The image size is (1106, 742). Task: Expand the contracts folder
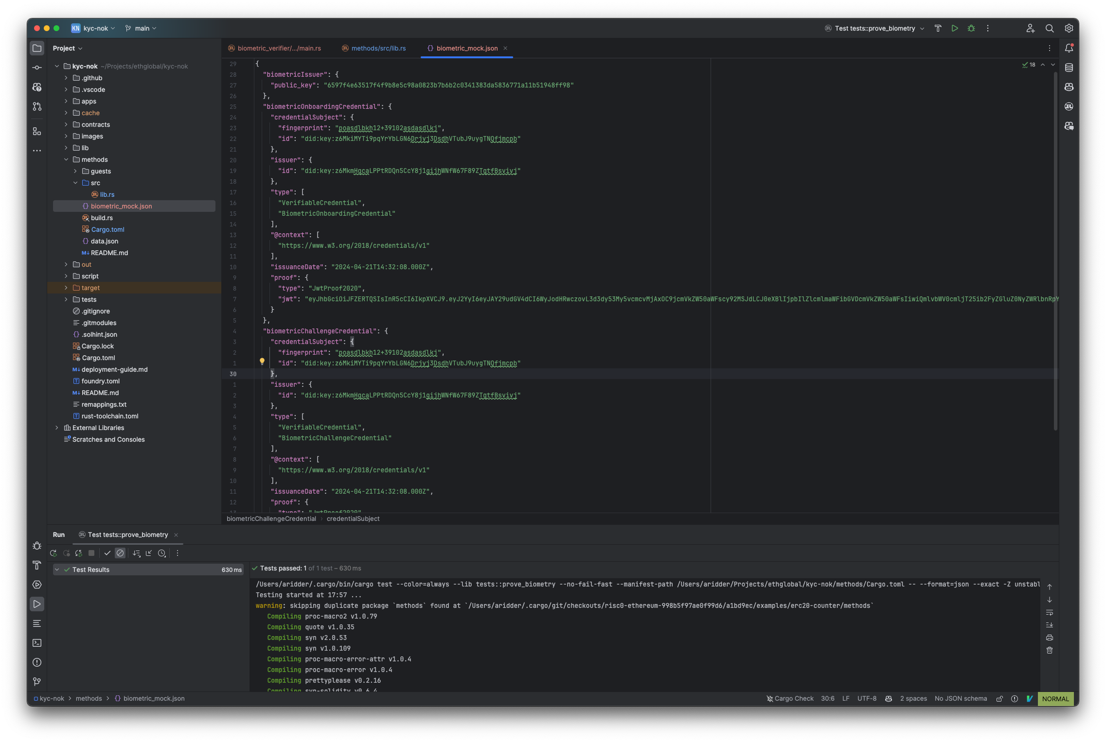[x=66, y=124]
